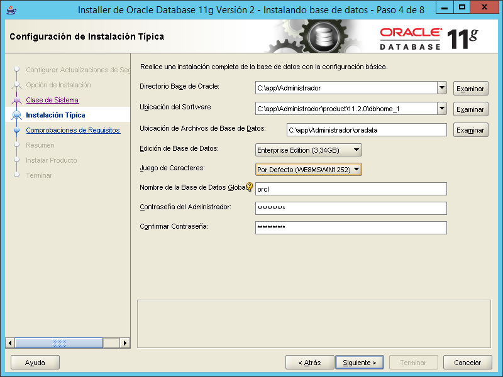
Task: Click the Resumen step circle icon
Action: pos(18,145)
